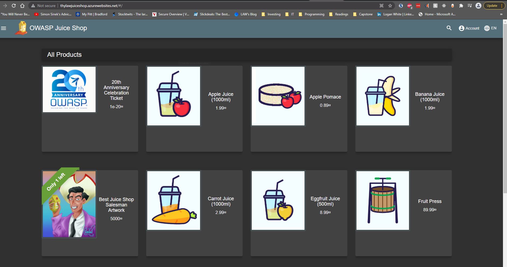This screenshot has width=507, height=267.
Task: Click the Not secure warning icon
Action: point(33,6)
